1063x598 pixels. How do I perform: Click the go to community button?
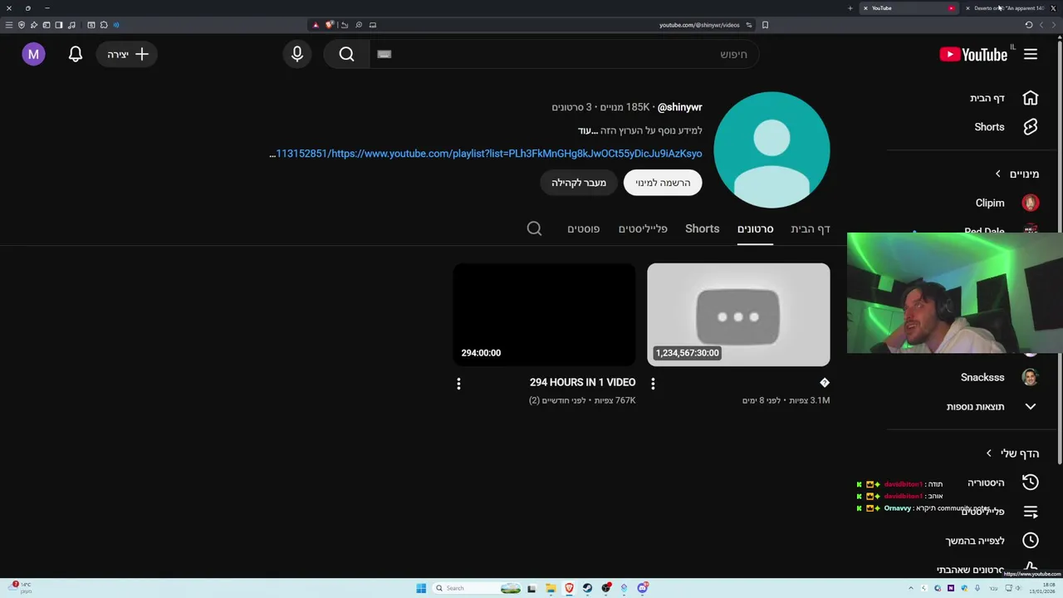pos(578,183)
